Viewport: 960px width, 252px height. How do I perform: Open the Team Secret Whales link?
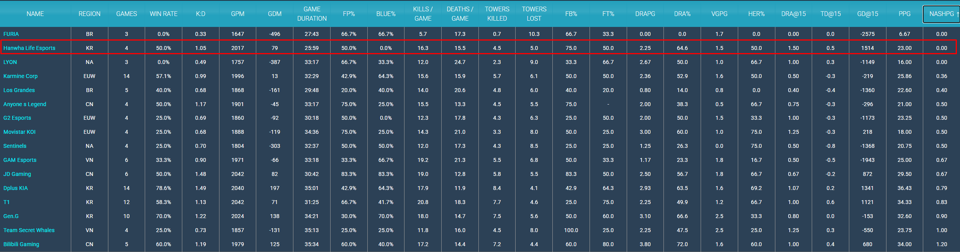(x=29, y=230)
